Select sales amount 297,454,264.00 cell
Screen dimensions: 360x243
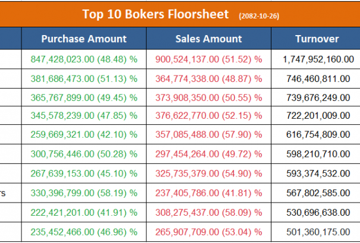(x=209, y=154)
